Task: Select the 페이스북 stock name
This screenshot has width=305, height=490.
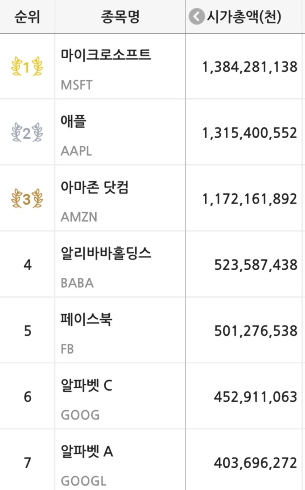Action: pos(86,319)
